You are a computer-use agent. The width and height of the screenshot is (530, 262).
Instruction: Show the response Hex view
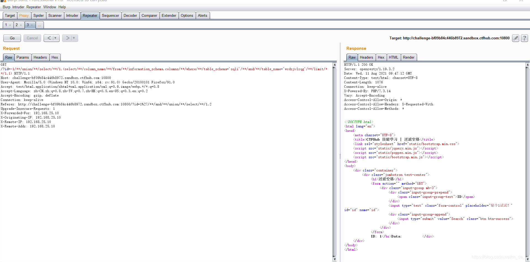point(381,57)
